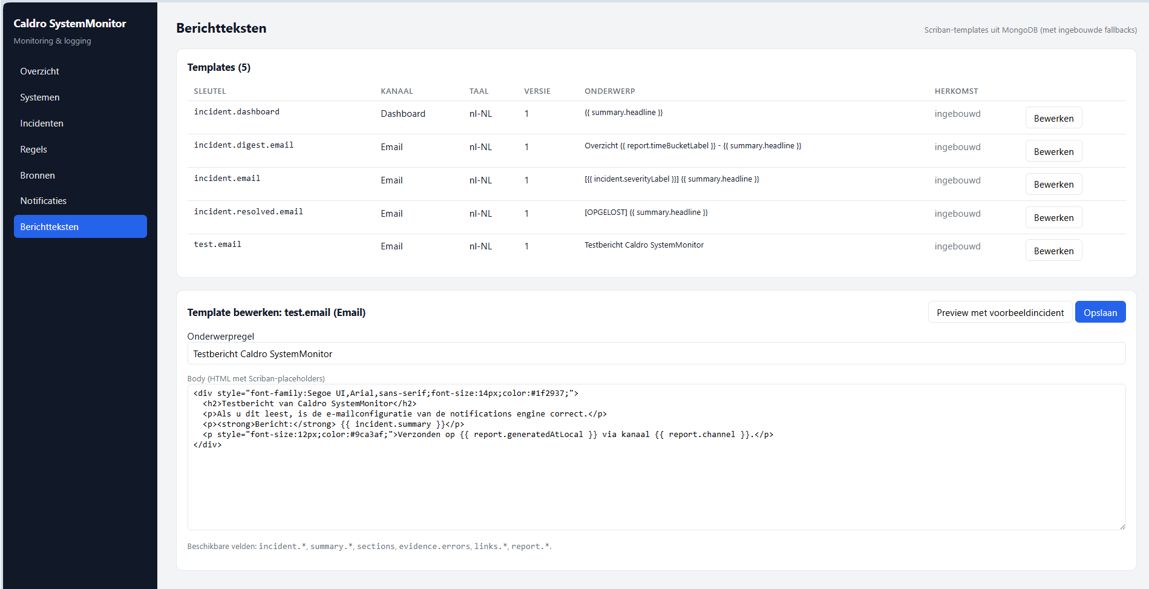Click the Beschikbare velden hint line
The height and width of the screenshot is (589, 1149).
click(369, 547)
